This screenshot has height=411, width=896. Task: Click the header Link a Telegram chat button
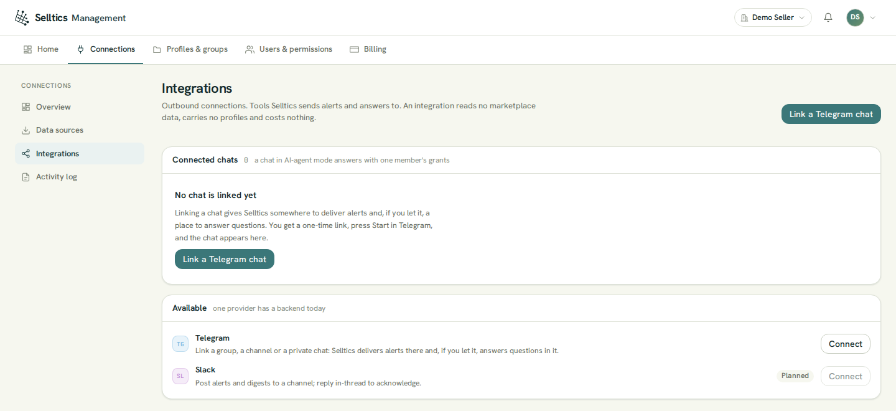click(x=831, y=114)
